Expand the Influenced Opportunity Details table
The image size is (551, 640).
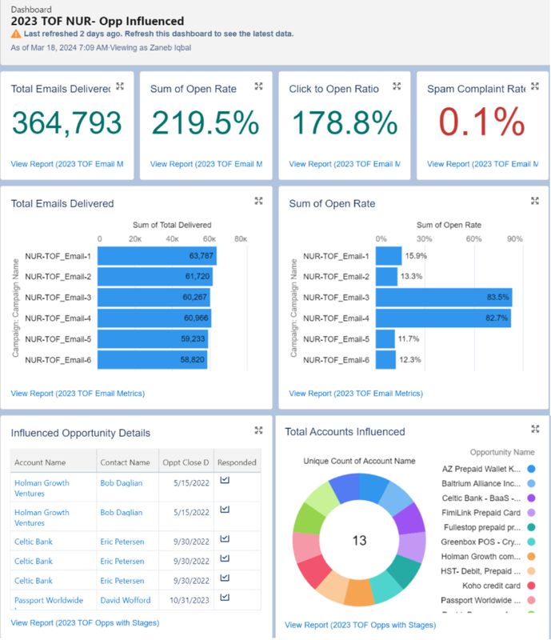258,430
